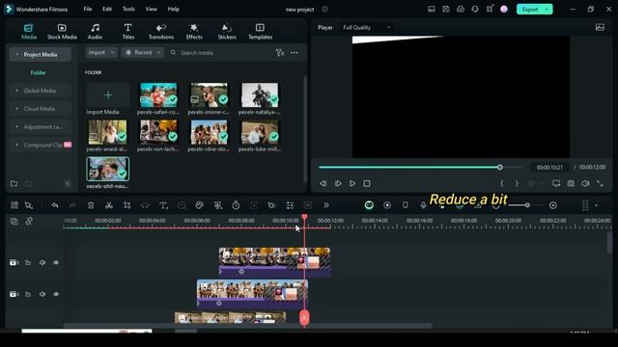This screenshot has width=618, height=347.
Task: Open the player volume icon
Action: point(585,183)
